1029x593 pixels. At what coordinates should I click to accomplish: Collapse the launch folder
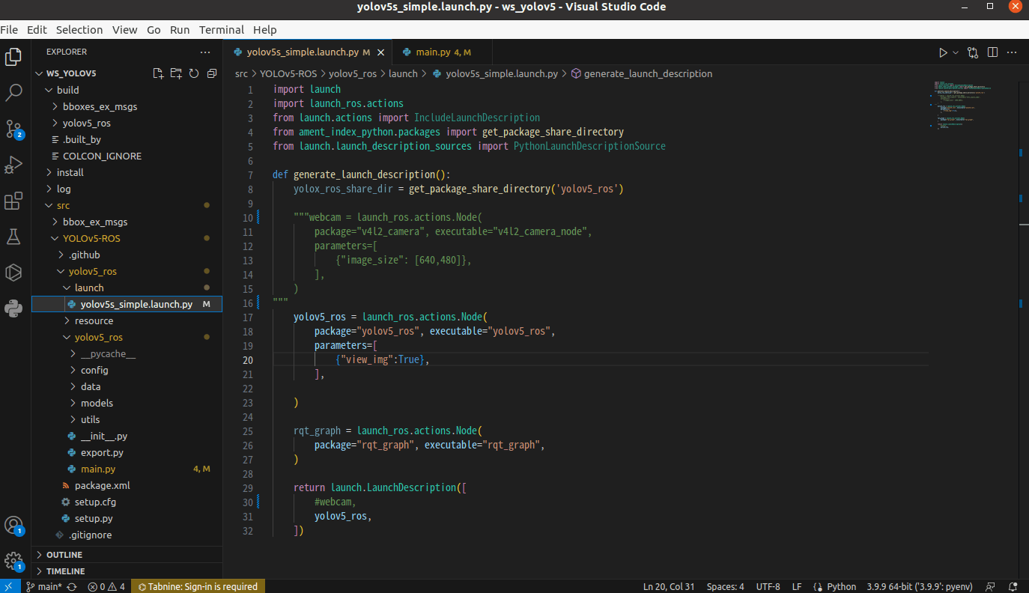point(127,288)
